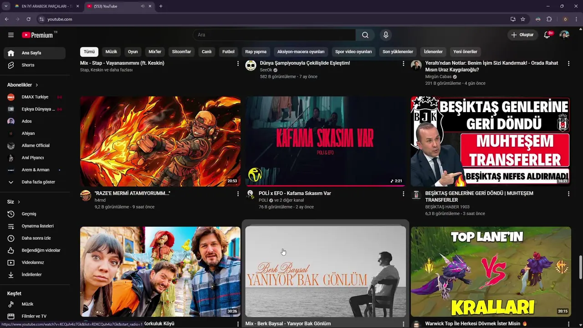Open DMAX Turkiye channel subscription

tap(35, 97)
